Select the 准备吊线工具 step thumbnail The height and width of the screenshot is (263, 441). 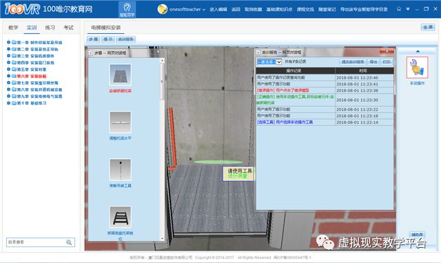120,170
